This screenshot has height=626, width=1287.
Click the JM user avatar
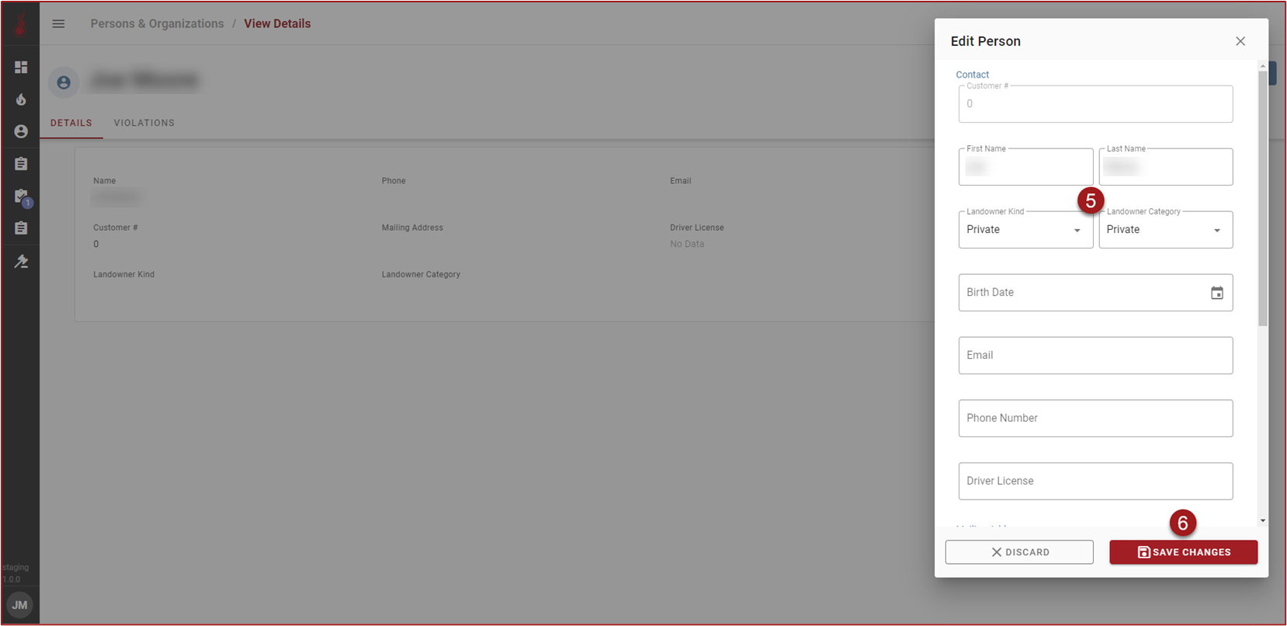click(x=19, y=605)
